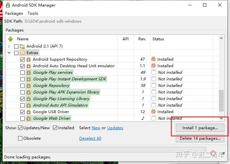
Task: Click the Install 1 package button
Action: [200, 128]
